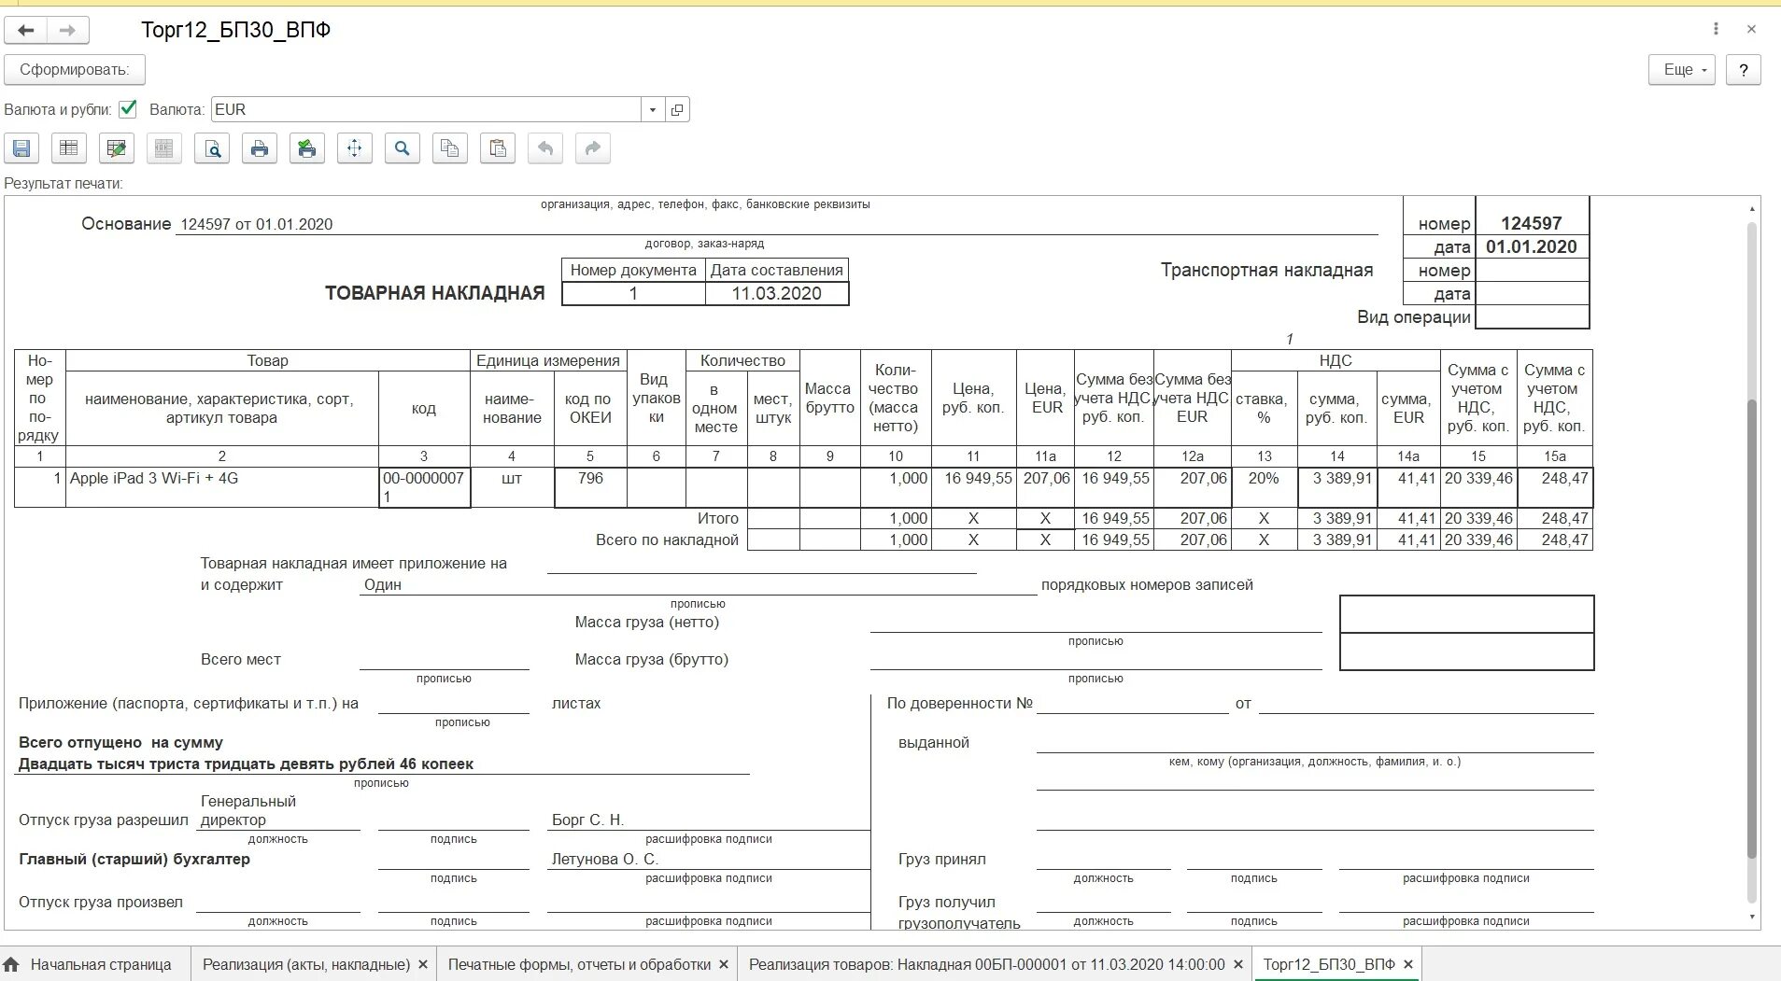Click signature name Летунова О. С.
Image resolution: width=1781 pixels, height=981 pixels.
(605, 859)
